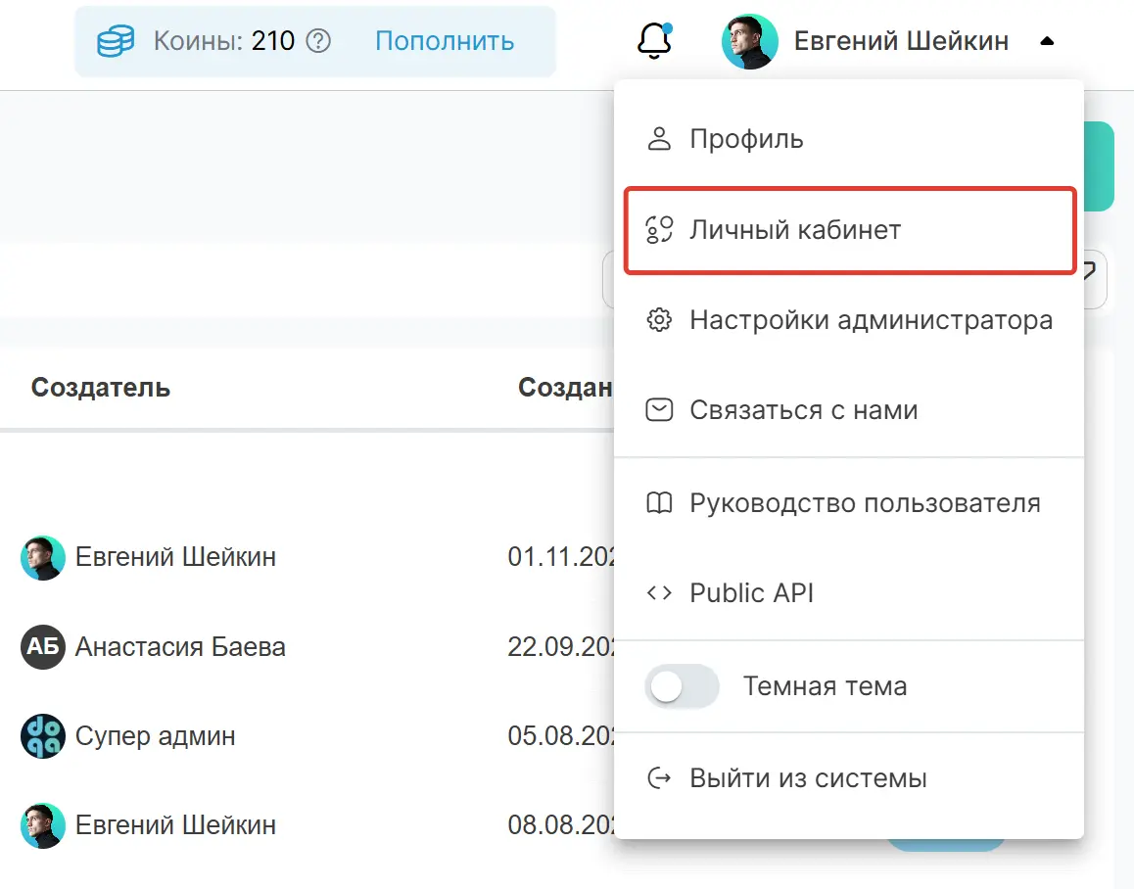Click the logout arrow icon near Выйти из системы
Screen dimensions: 1134x889
coord(660,777)
